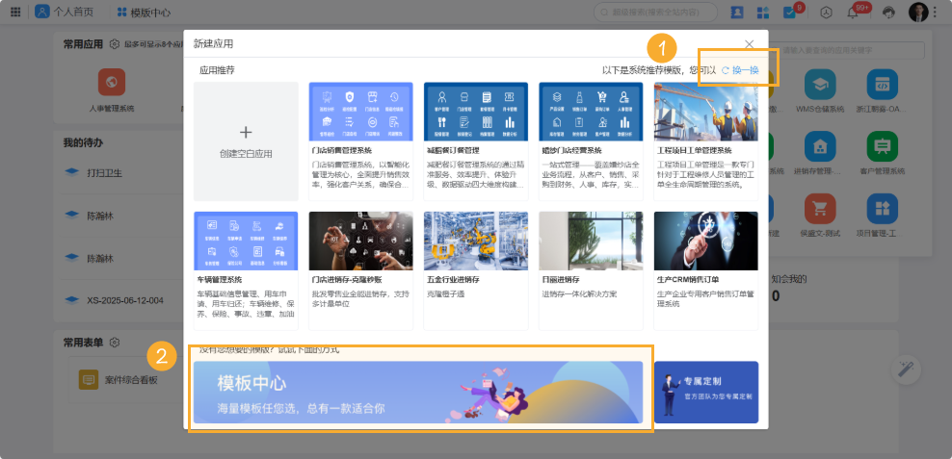Open the app grid launcher icon
This screenshot has height=459, width=952.
pyautogui.click(x=15, y=13)
